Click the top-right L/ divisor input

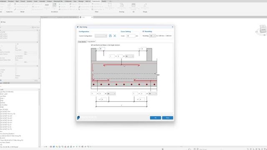144,49
